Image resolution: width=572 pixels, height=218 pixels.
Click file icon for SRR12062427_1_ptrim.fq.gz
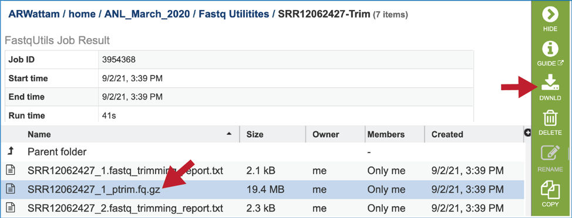click(x=11, y=189)
